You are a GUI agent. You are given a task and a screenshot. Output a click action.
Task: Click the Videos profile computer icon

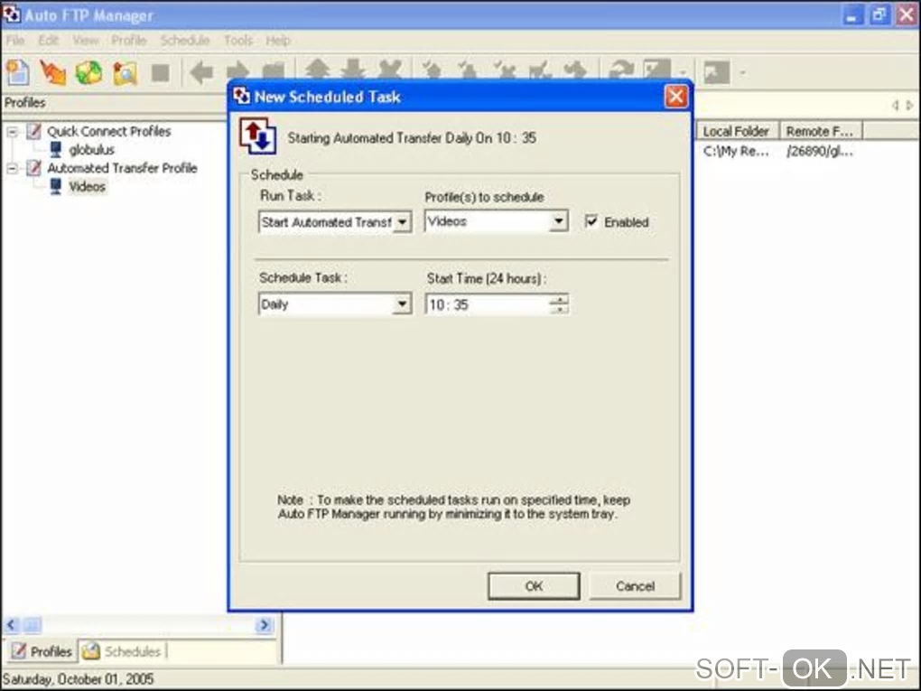point(56,186)
